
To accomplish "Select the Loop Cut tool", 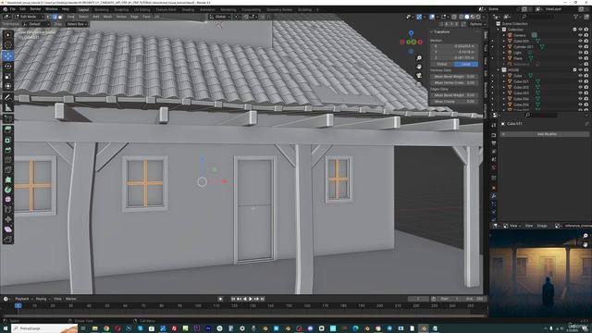I will [x=8, y=160].
